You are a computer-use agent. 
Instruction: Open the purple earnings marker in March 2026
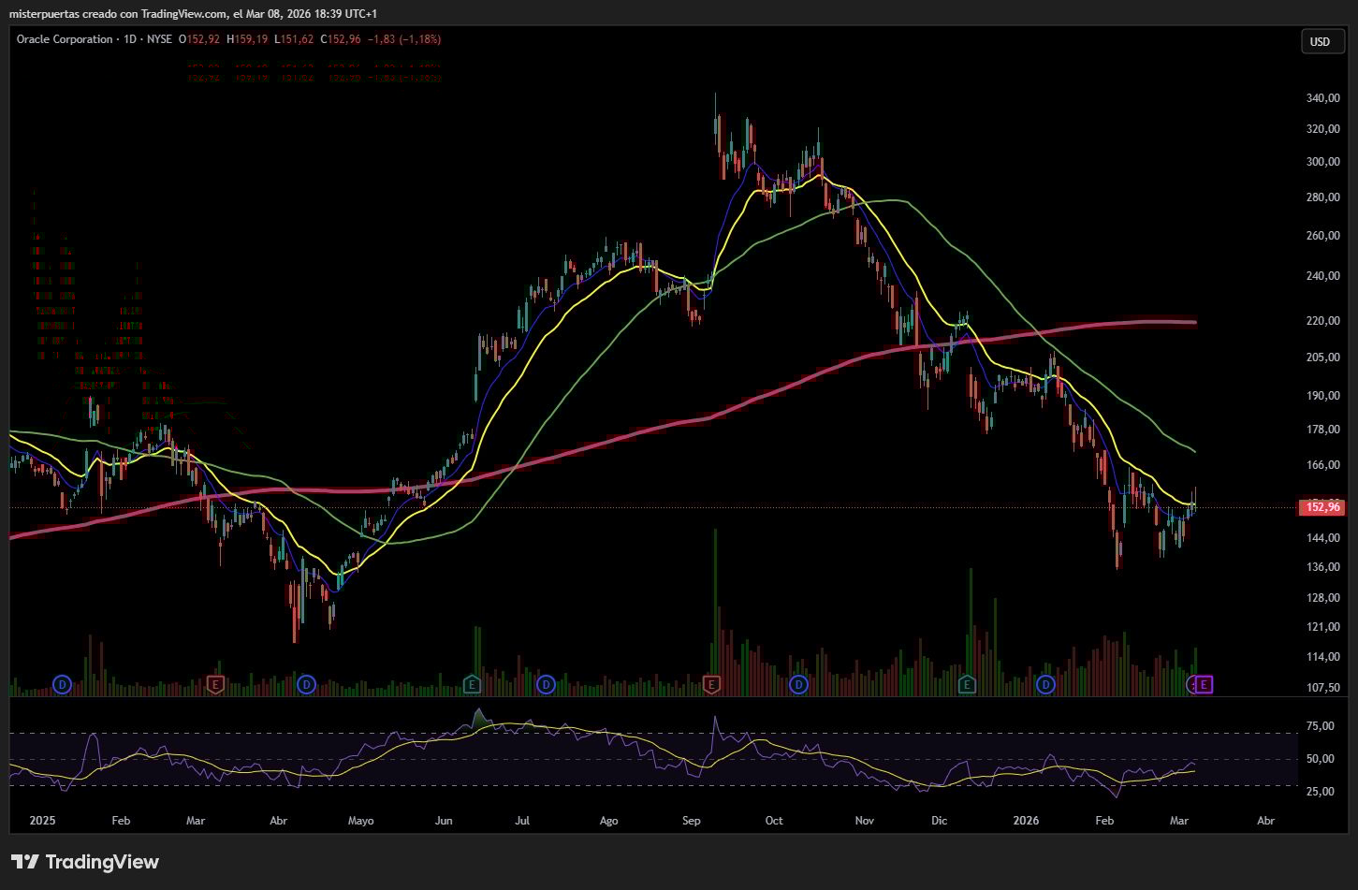(x=1205, y=685)
